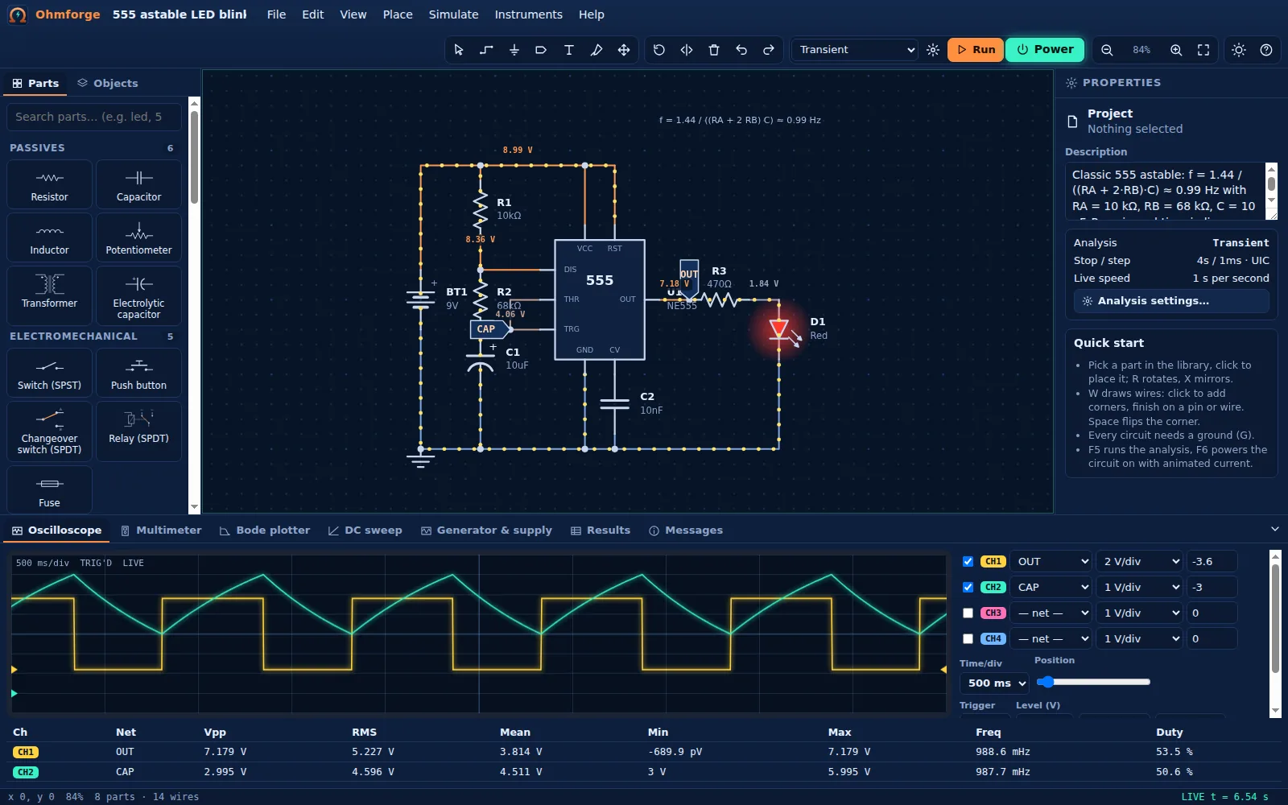This screenshot has height=805, width=1288.
Task: Click the trash delete icon
Action: [713, 50]
